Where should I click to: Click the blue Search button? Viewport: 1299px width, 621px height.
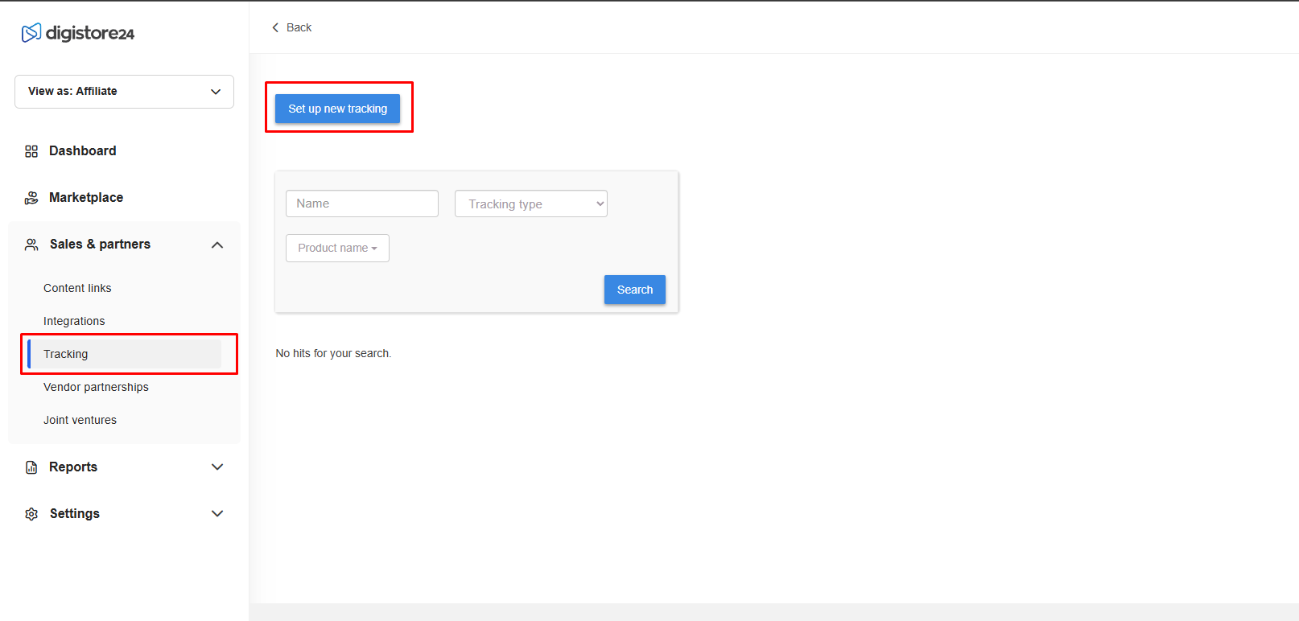tap(634, 290)
